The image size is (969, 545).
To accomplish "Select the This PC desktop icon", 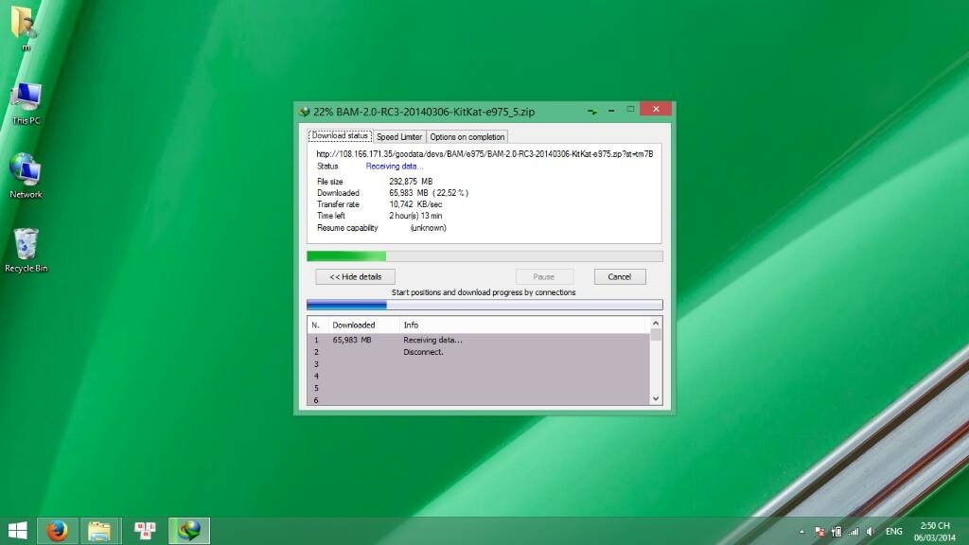I will click(26, 104).
